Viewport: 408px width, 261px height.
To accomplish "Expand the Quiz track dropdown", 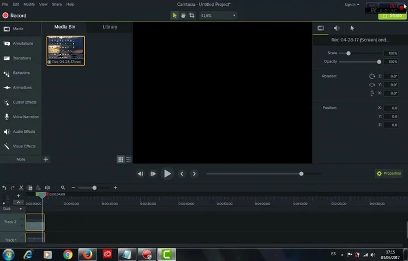I will (21, 209).
